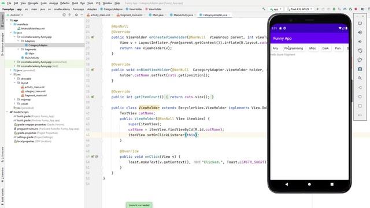Click the override gutter icon beside getItemCount
The height and width of the screenshot is (208, 370).
point(92,97)
